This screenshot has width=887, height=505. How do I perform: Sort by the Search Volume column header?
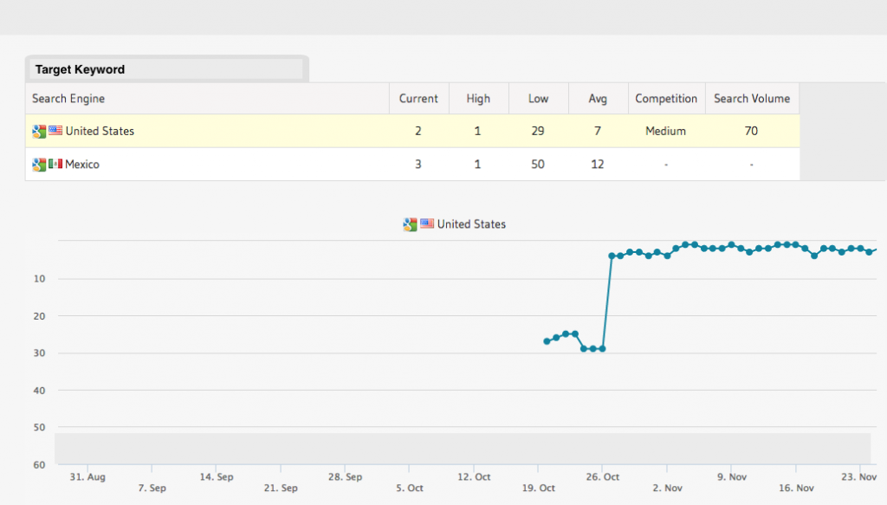752,99
